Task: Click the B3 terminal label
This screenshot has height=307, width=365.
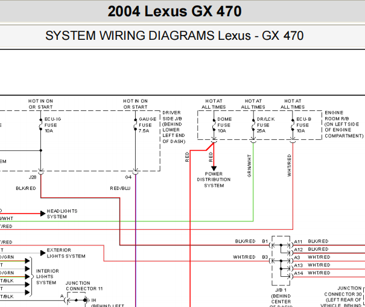Action: [x=265, y=257]
